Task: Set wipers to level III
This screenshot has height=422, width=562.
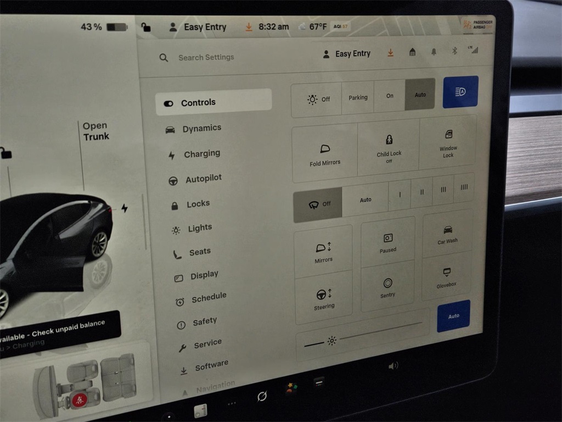Action: click(443, 190)
